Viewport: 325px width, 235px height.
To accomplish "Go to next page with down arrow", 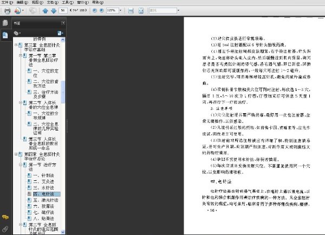I will (54, 10).
